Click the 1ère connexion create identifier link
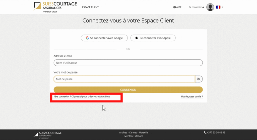The width and height of the screenshot is (257, 140). click(82, 96)
